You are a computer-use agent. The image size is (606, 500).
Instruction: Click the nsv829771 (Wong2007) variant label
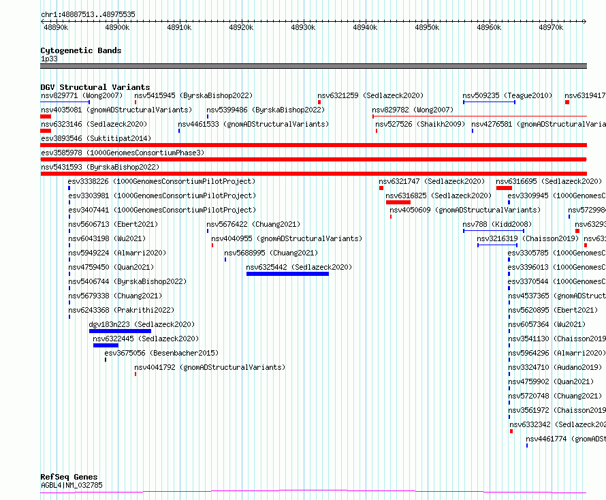pyautogui.click(x=82, y=95)
